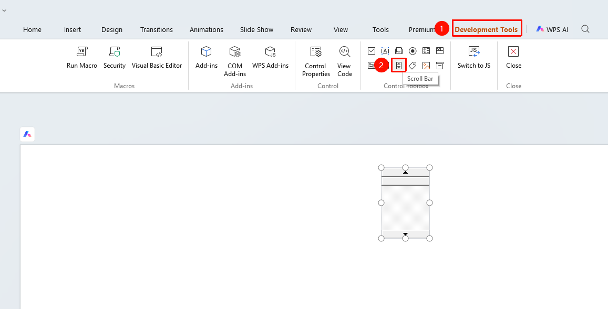Expand the quick access chevron at top left
This screenshot has height=309, width=608.
4,10
